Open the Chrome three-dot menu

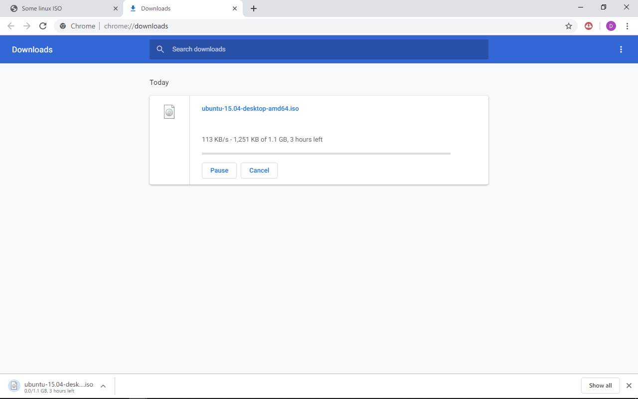tap(628, 26)
